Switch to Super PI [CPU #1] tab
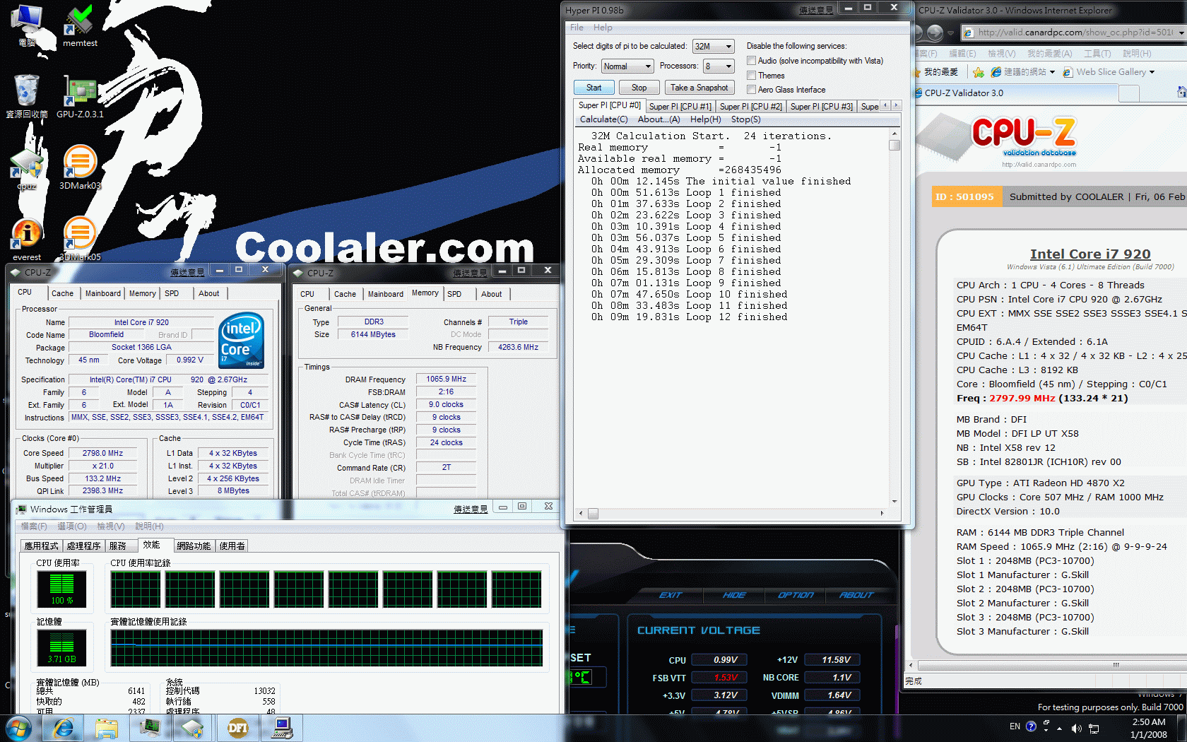This screenshot has width=1187, height=742. pyautogui.click(x=680, y=107)
